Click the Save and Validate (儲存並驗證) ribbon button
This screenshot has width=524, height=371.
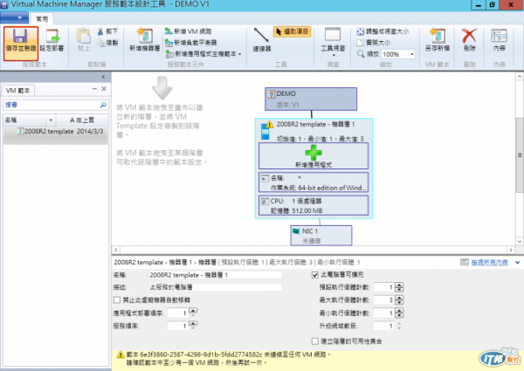[x=21, y=44]
